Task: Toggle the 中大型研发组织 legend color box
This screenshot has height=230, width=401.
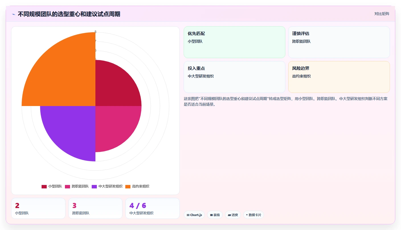Action: click(x=94, y=186)
